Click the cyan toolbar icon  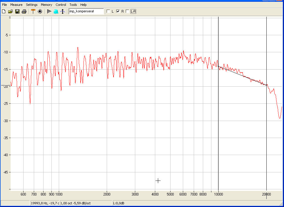(56, 11)
